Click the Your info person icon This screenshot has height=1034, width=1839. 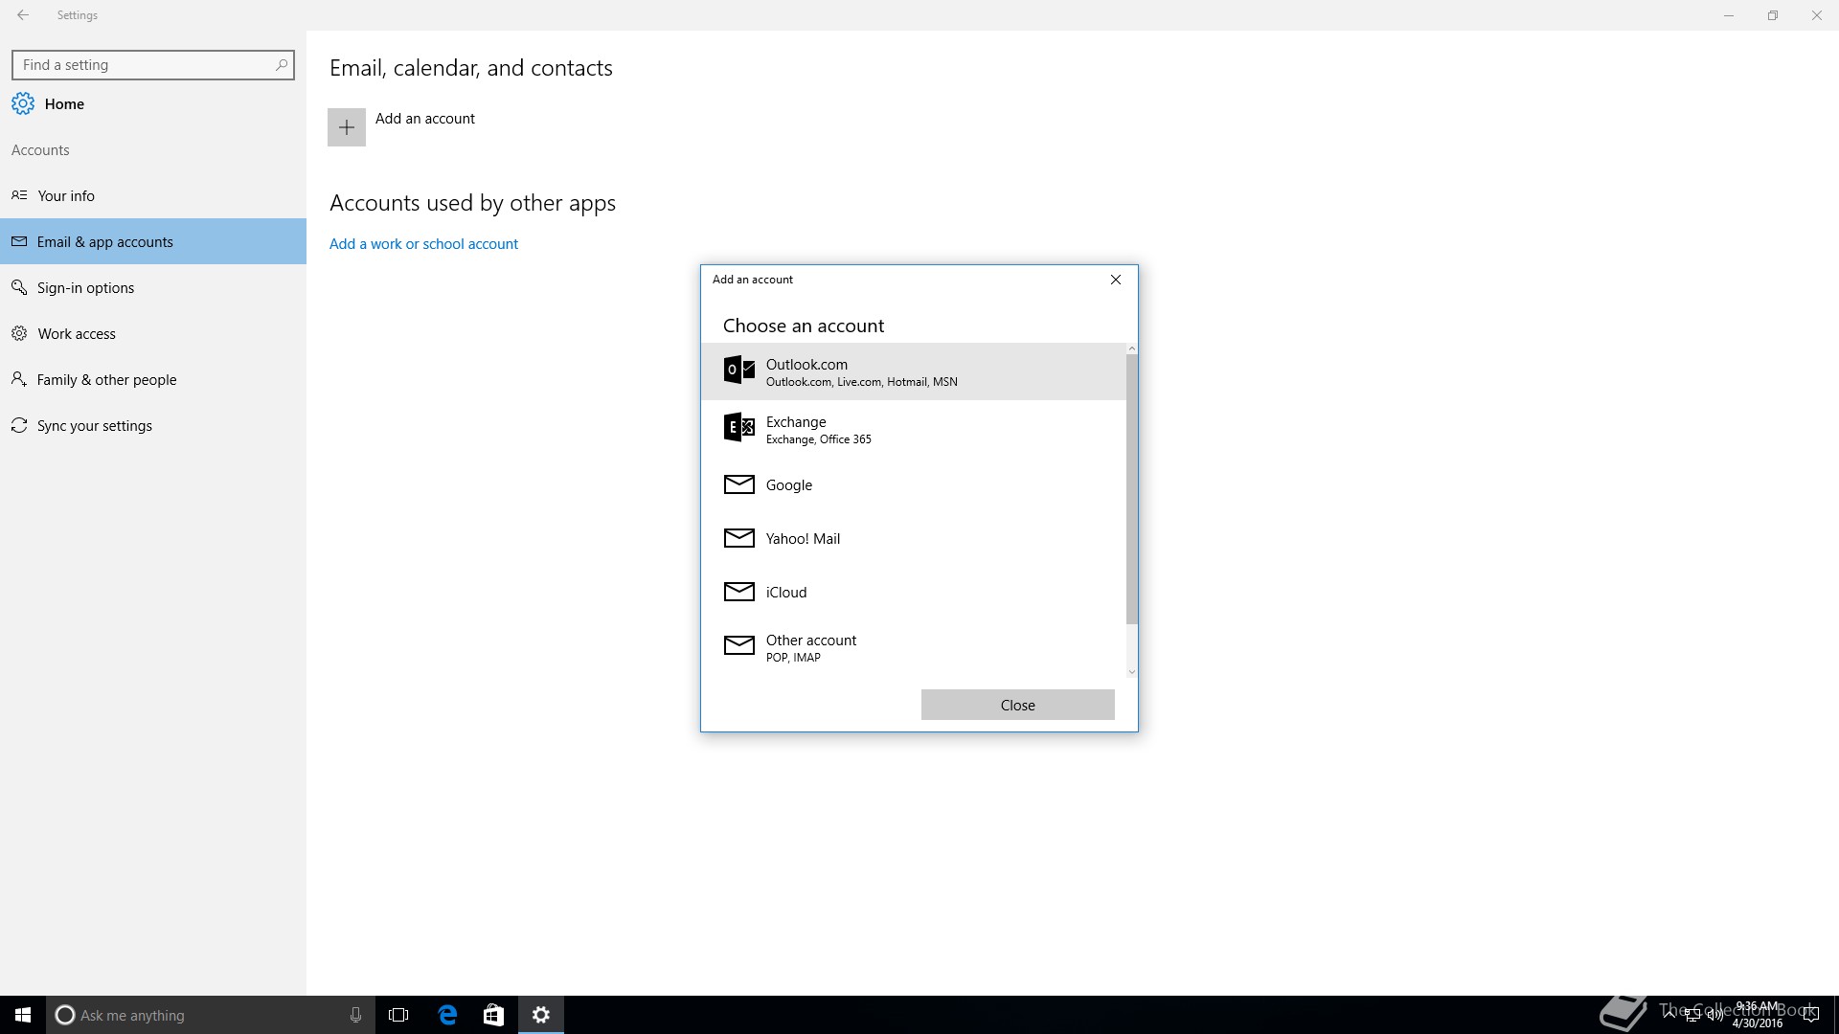[x=19, y=195]
